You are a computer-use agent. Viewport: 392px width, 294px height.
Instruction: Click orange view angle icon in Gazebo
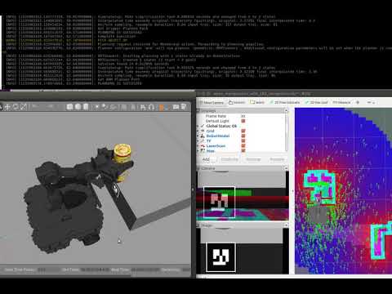[162, 108]
